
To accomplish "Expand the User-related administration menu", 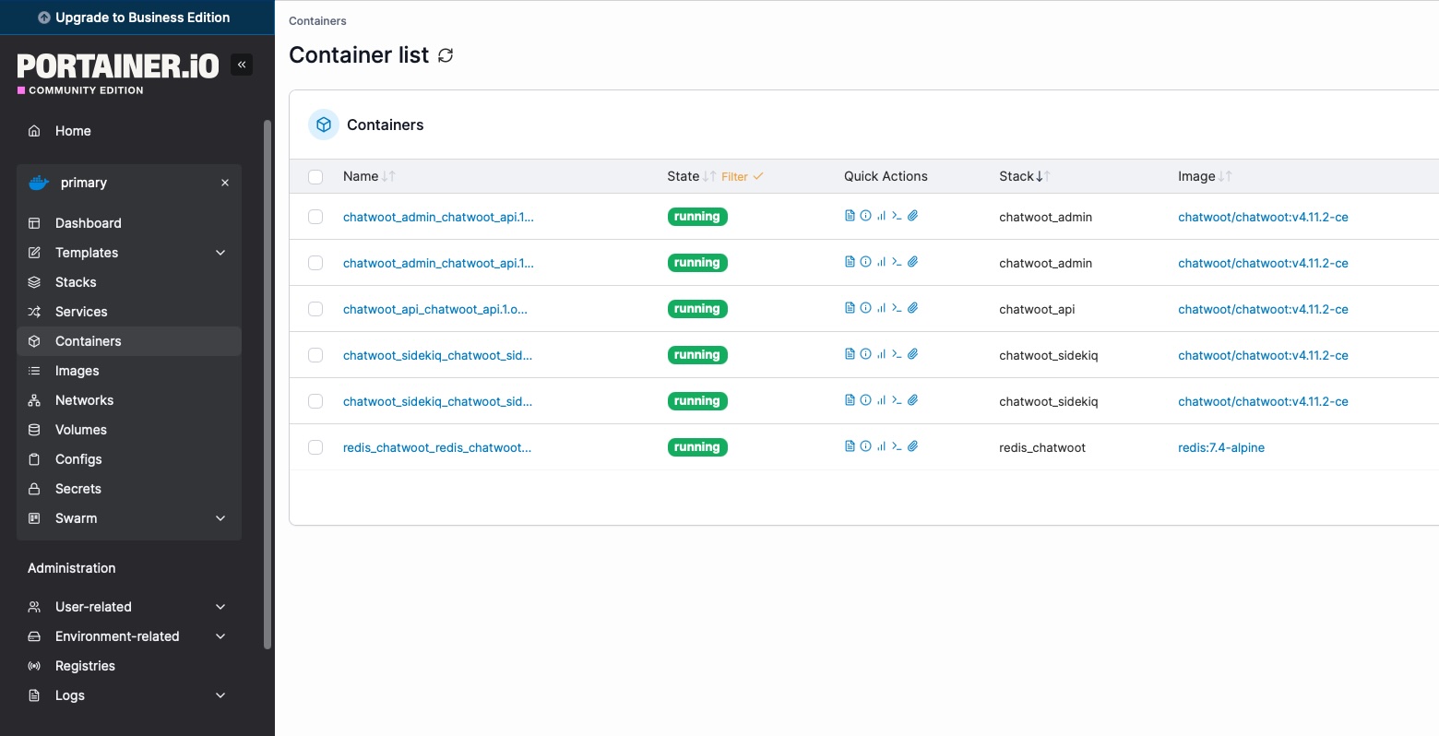I will [x=220, y=607].
